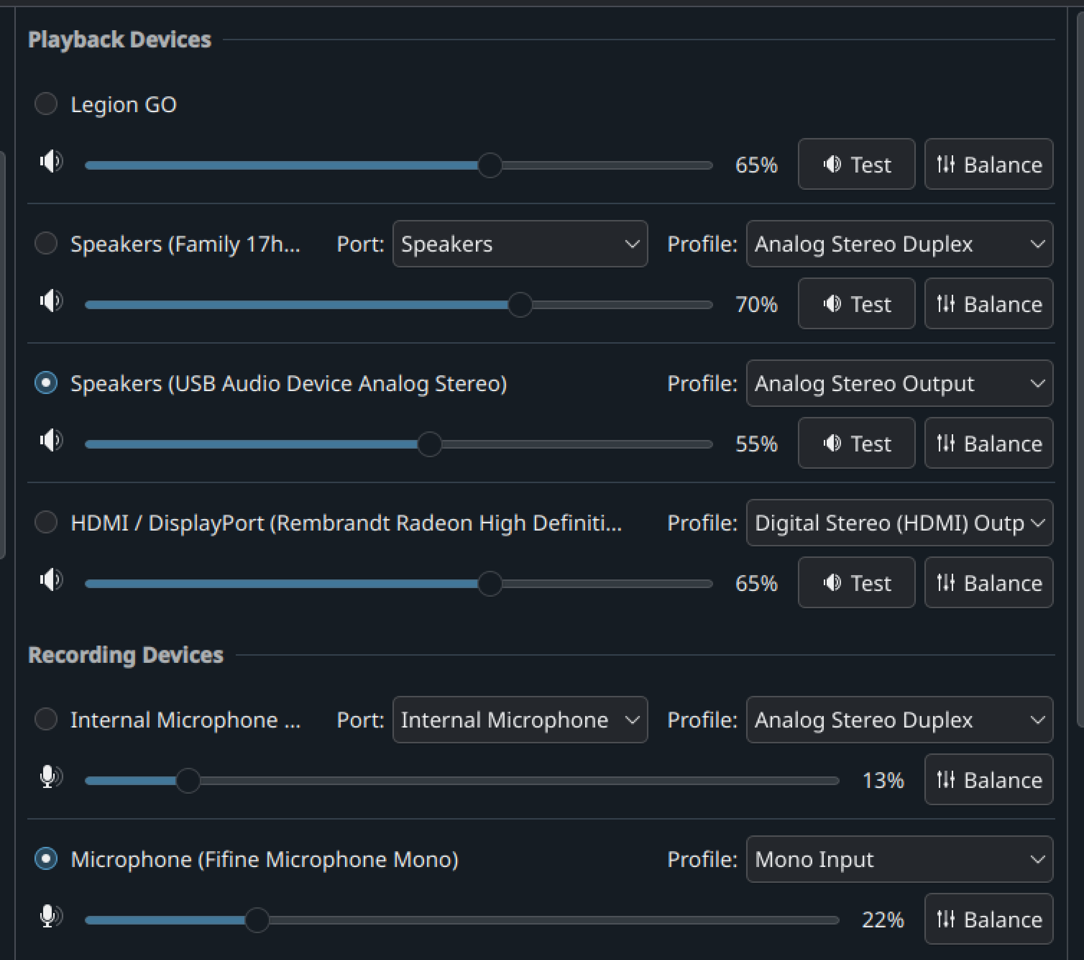Select HDMI / DisplayPort as default output
This screenshot has height=960, width=1084.
(46, 522)
